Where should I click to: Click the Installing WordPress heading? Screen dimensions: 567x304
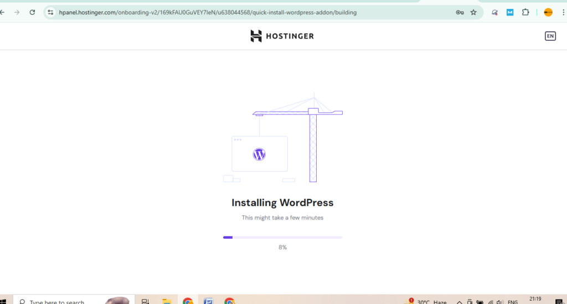(282, 202)
